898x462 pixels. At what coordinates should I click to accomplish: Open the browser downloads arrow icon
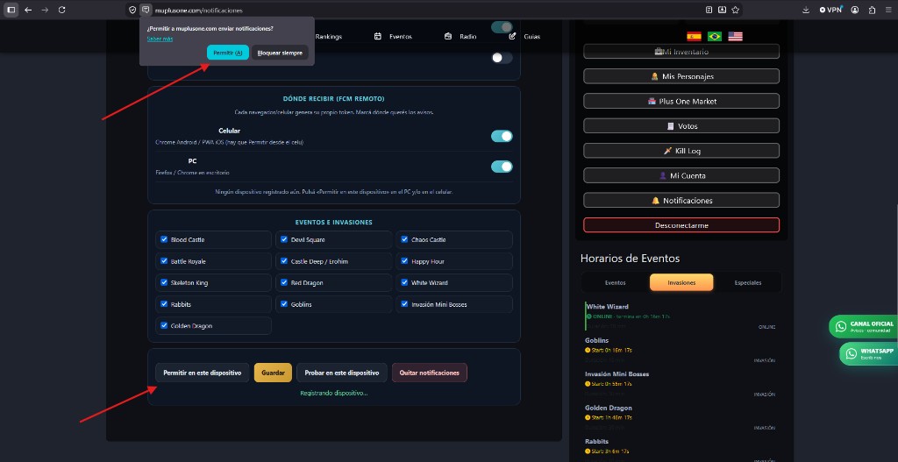point(806,10)
